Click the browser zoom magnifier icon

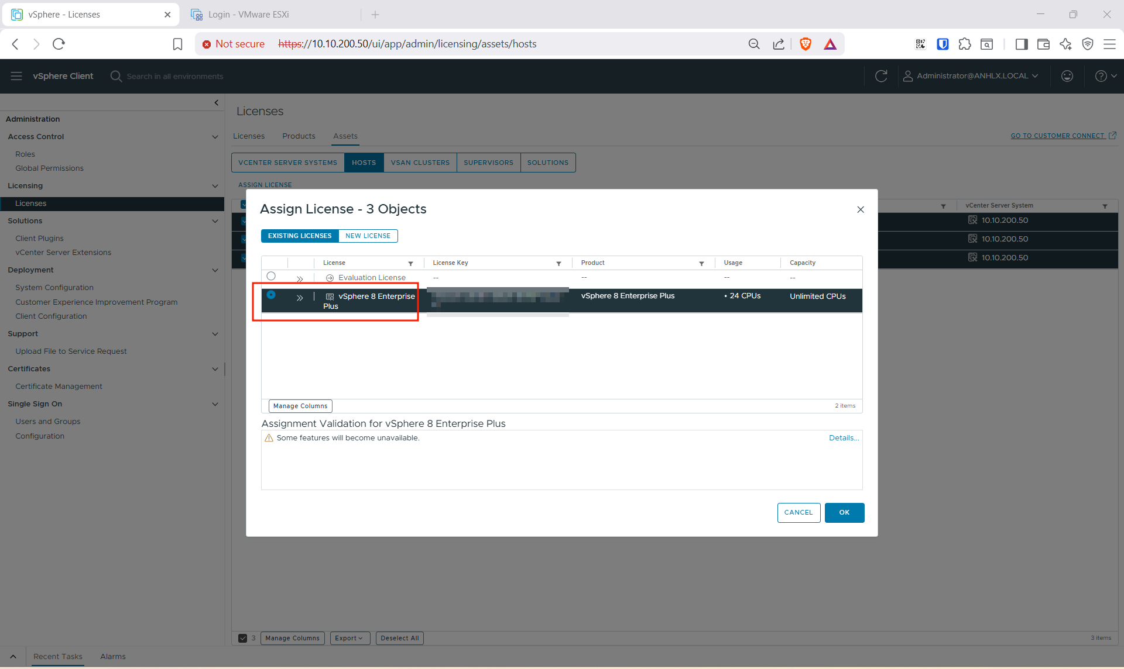[x=754, y=44]
